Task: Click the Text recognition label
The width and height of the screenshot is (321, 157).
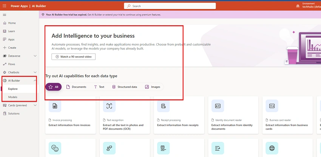Action: 115,120
